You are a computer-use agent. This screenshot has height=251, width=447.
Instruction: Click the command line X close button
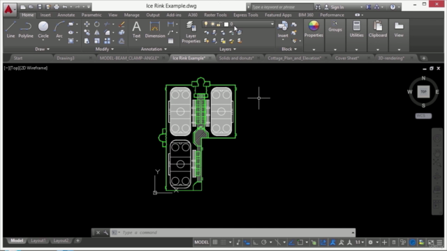point(98,232)
